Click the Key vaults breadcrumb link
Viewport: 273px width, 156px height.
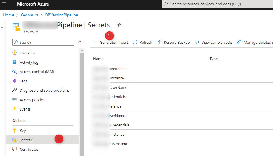(29, 15)
